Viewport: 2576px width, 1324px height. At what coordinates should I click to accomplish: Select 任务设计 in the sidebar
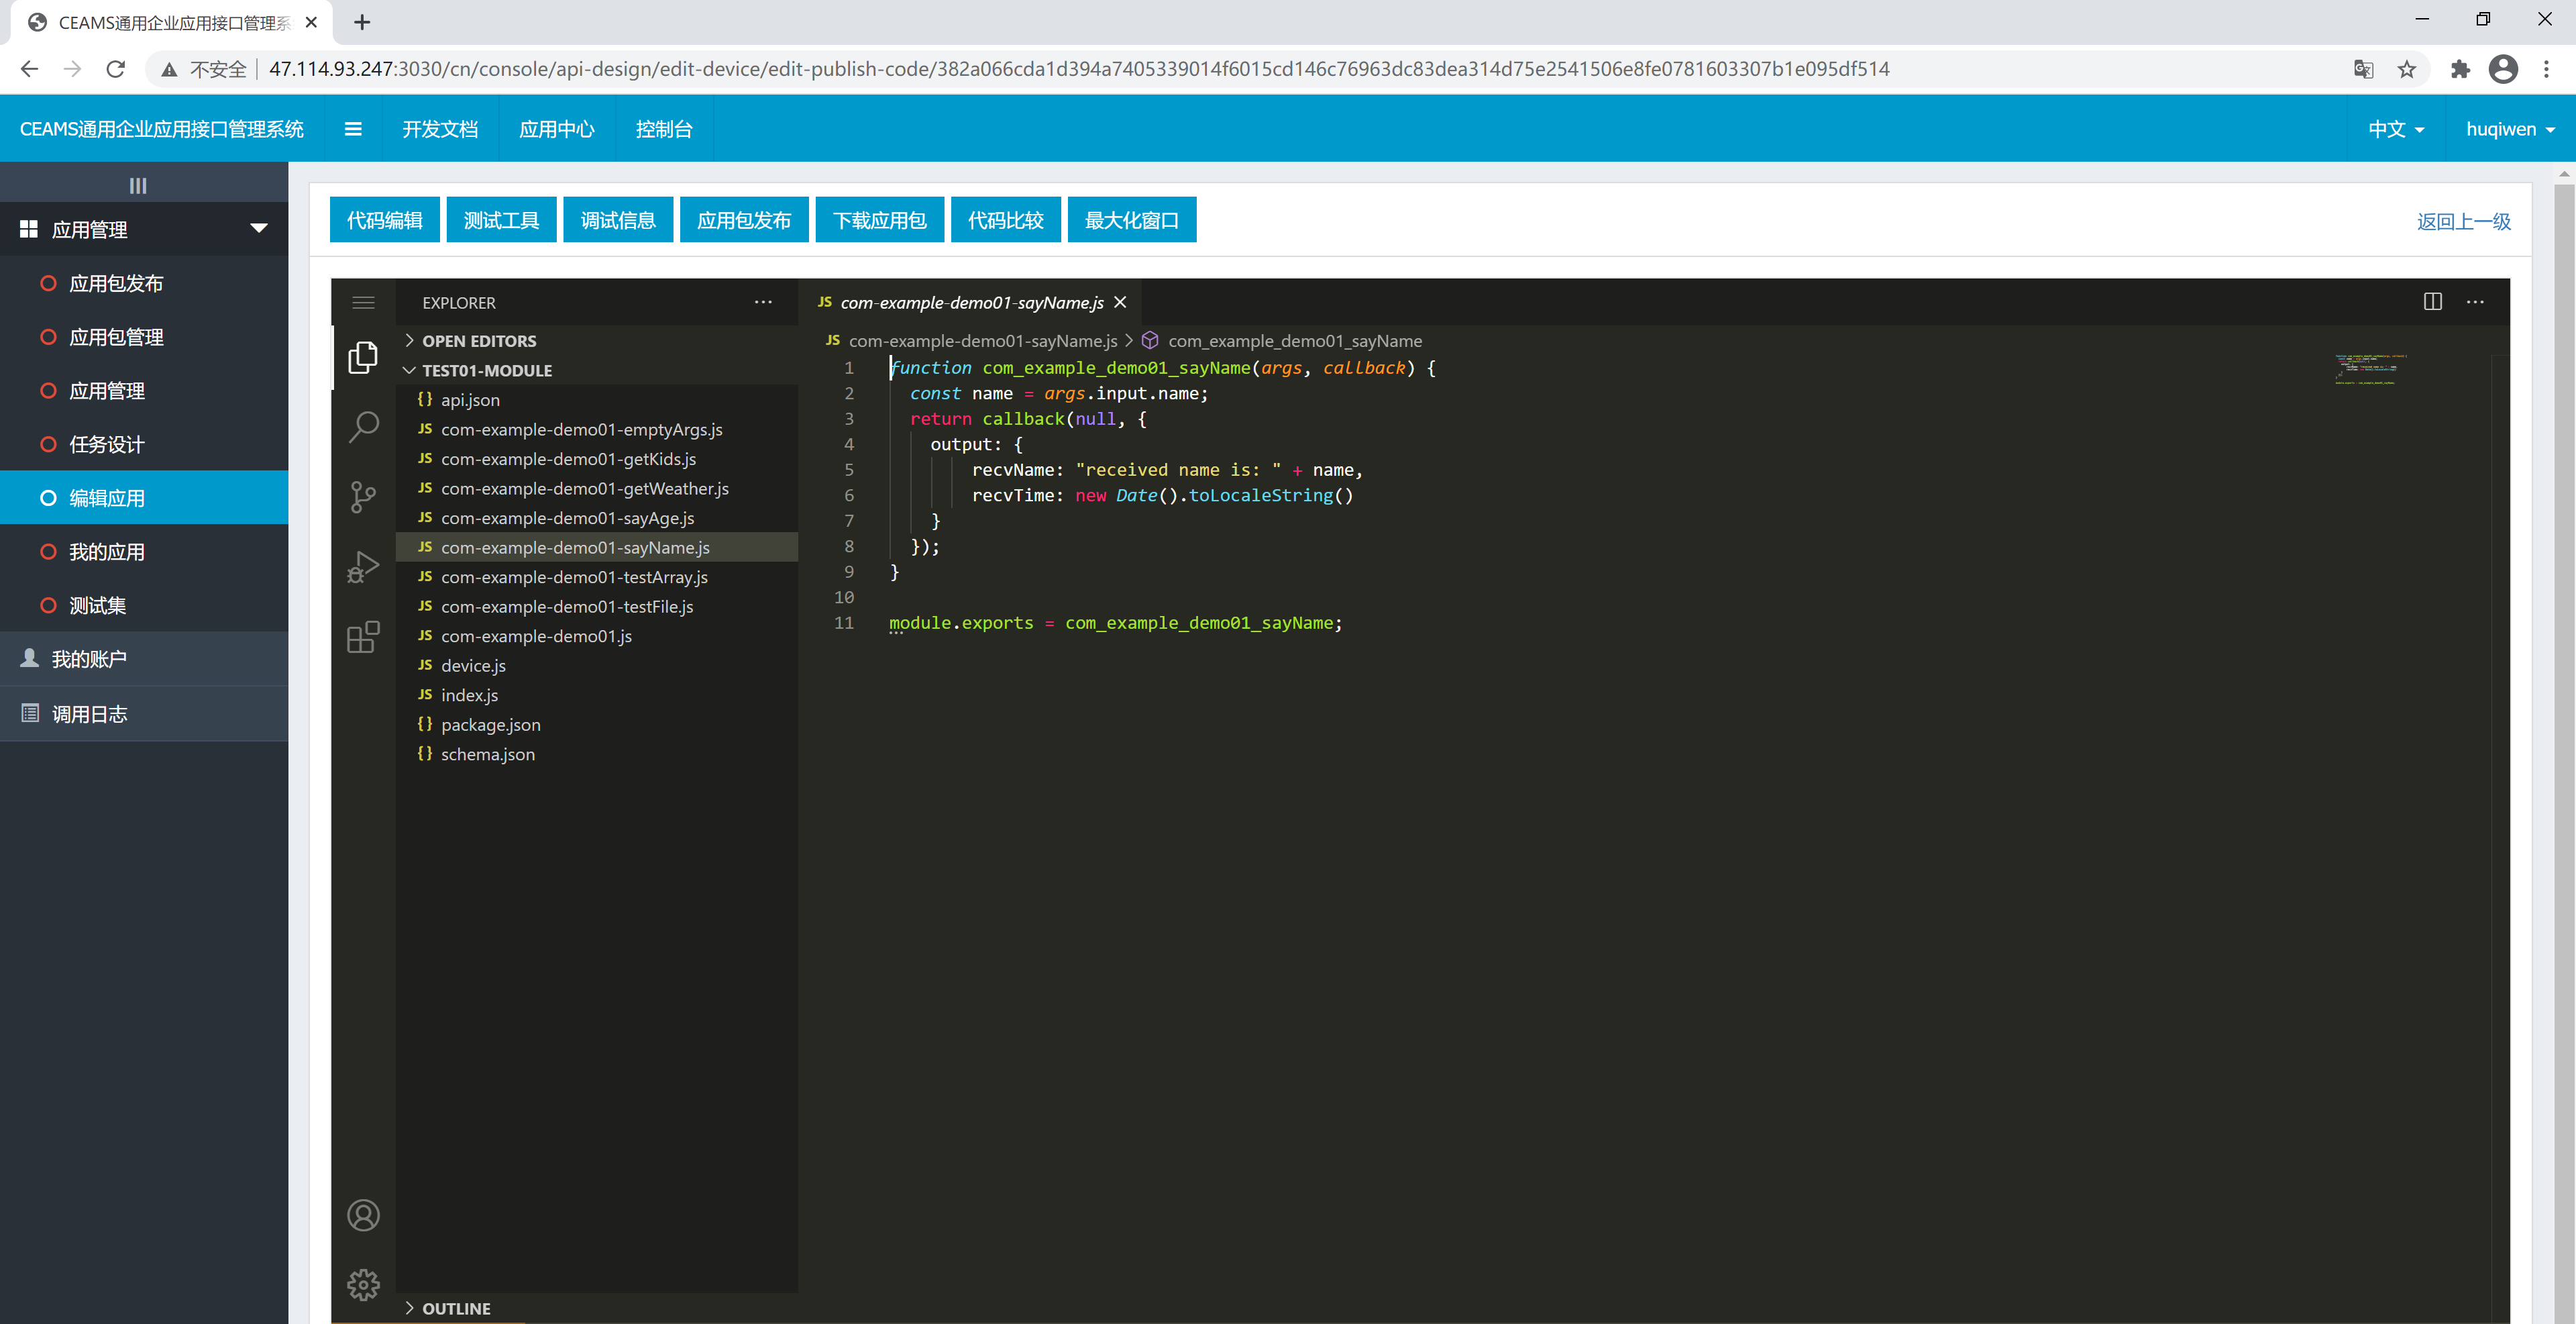[144, 444]
